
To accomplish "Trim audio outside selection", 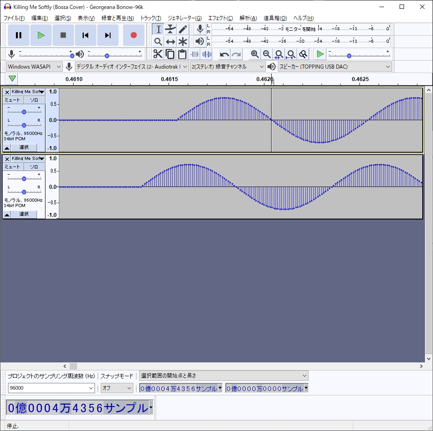I will (x=195, y=54).
